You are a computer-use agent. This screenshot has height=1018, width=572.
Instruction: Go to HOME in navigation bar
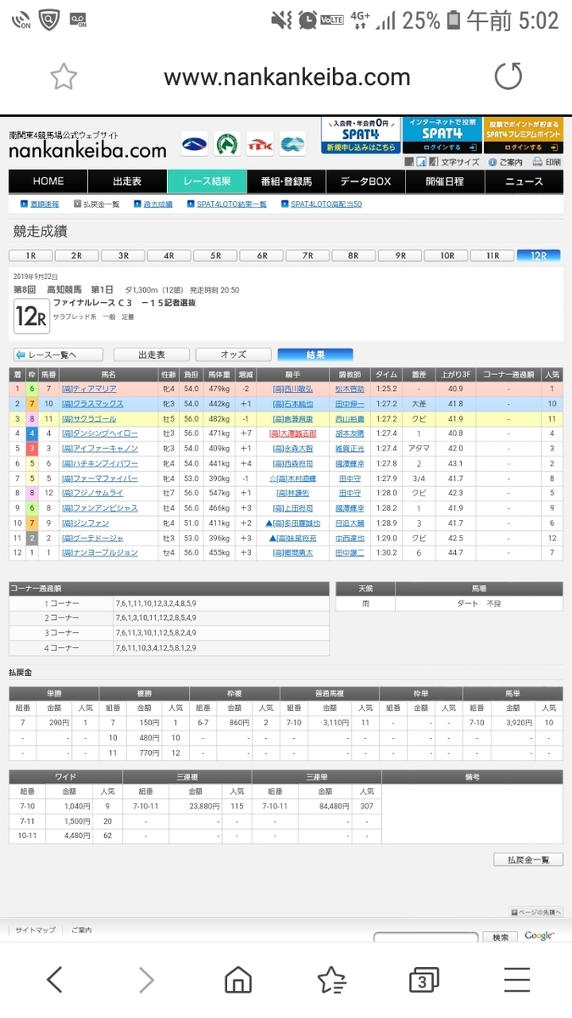[x=48, y=182]
